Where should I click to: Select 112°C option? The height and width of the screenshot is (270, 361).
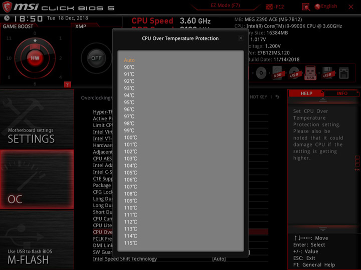[x=130, y=222]
